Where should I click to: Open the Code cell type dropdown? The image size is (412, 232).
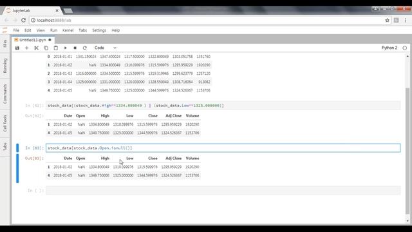(105, 48)
